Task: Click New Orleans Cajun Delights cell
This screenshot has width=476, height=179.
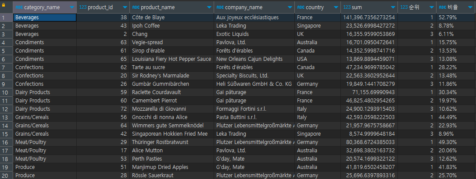Action: [x=254, y=59]
